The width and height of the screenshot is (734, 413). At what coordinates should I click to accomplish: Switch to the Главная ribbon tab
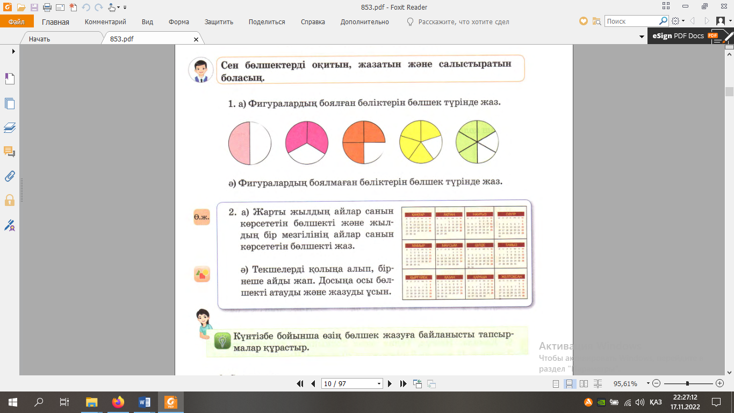click(56, 22)
